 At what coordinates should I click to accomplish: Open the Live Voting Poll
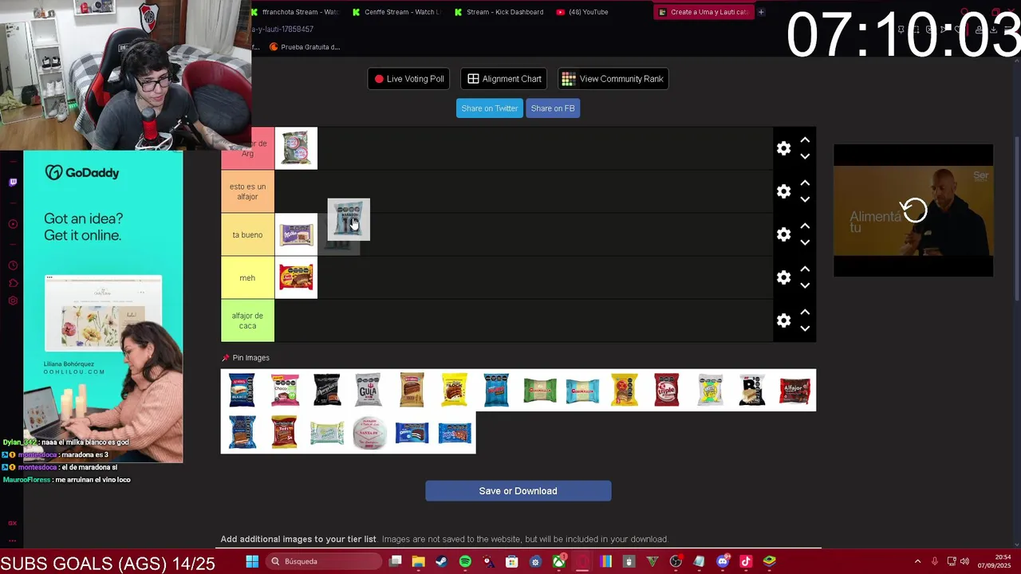[409, 79]
